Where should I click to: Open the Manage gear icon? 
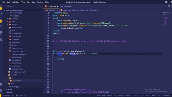[1, 91]
